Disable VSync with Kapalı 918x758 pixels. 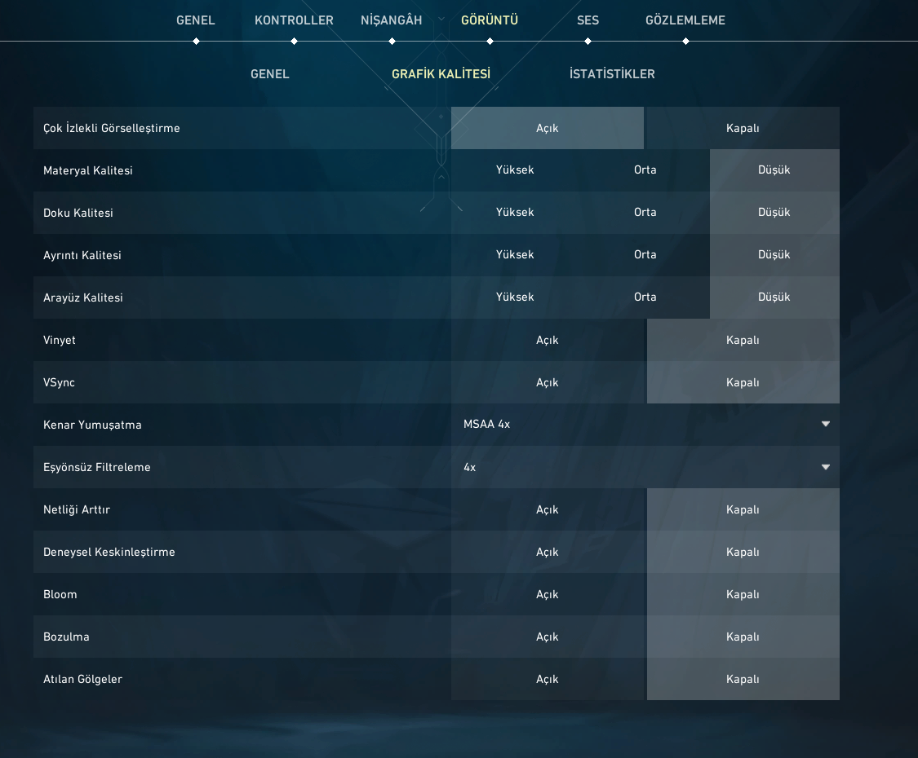tap(743, 382)
